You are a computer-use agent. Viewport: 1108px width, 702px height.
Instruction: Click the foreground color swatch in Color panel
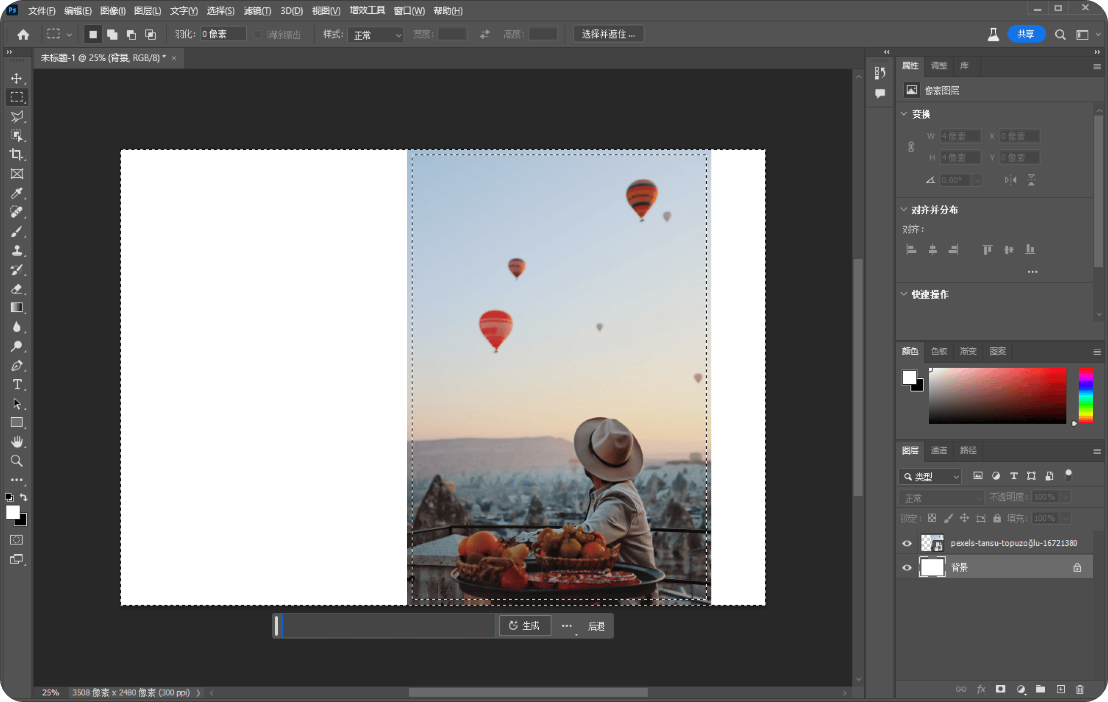pyautogui.click(x=909, y=377)
